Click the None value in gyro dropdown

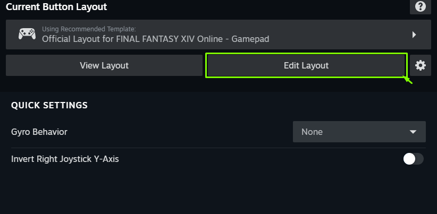click(312, 132)
